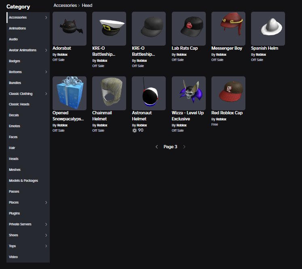Click Roblox creator link under Red Roblox Cap
302x269 pixels.
[x=221, y=119]
